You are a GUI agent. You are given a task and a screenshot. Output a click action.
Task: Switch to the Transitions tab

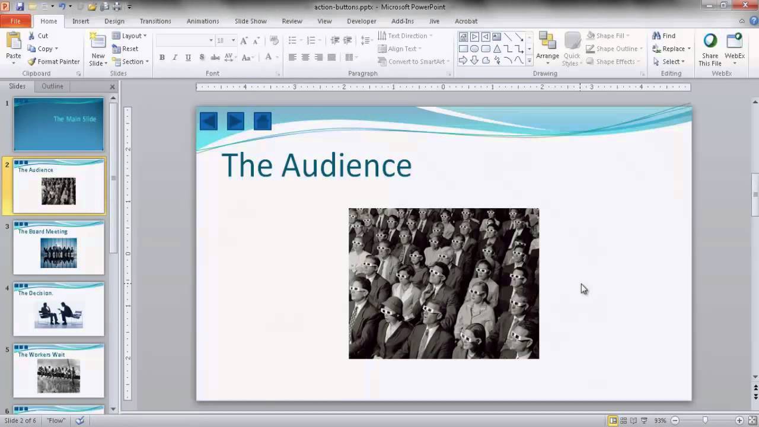pos(155,21)
